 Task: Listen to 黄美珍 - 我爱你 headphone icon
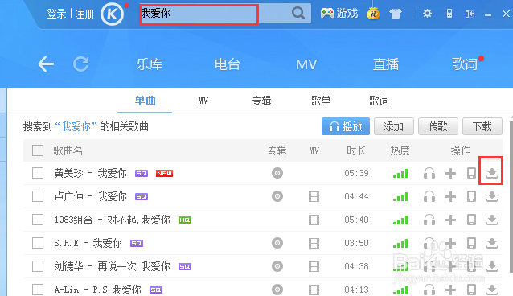coord(429,173)
